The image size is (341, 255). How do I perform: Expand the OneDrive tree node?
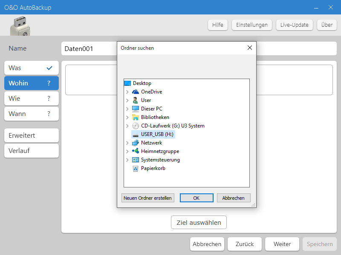click(127, 92)
